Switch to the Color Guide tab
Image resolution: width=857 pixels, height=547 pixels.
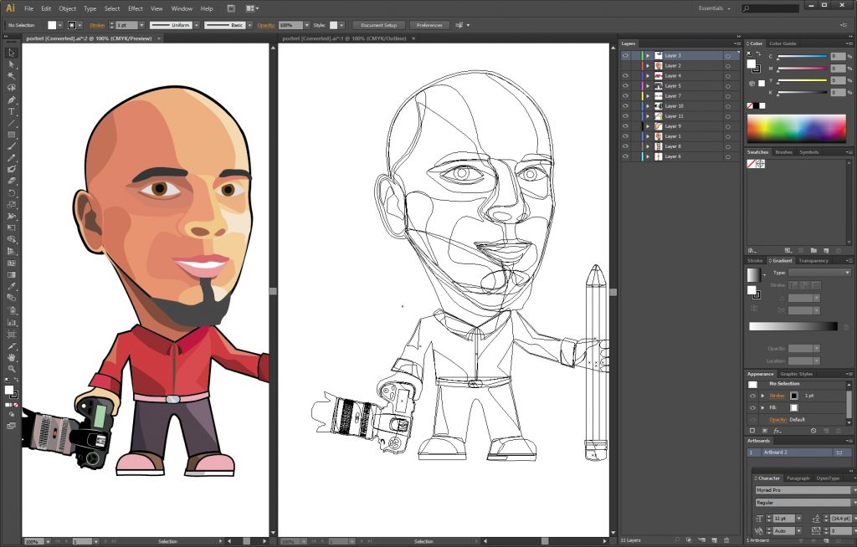783,43
